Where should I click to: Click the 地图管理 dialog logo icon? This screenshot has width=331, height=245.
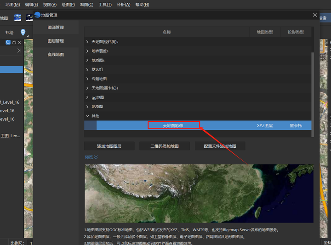[37, 15]
